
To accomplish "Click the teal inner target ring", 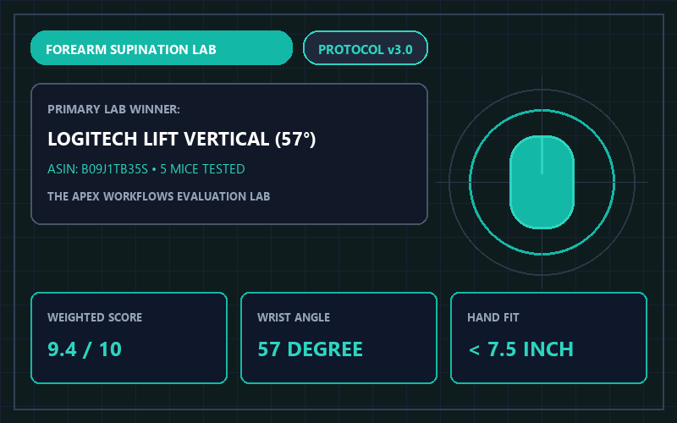I will click(x=542, y=110).
